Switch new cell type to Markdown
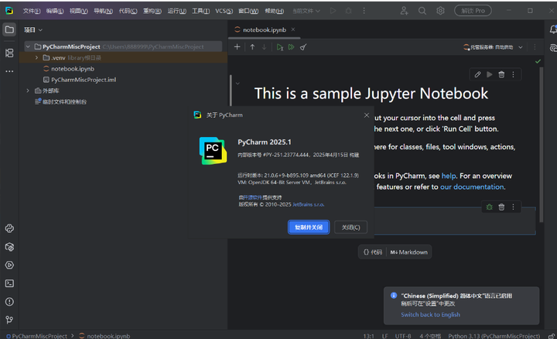This screenshot has width=557, height=339. tap(409, 252)
